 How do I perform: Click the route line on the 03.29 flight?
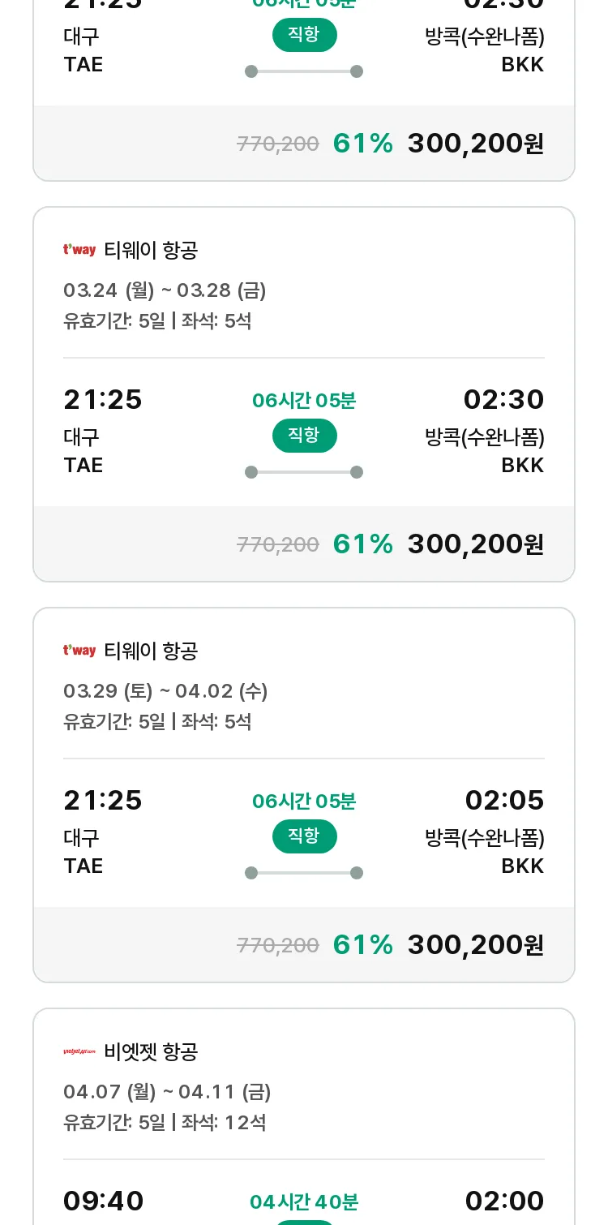point(304,873)
